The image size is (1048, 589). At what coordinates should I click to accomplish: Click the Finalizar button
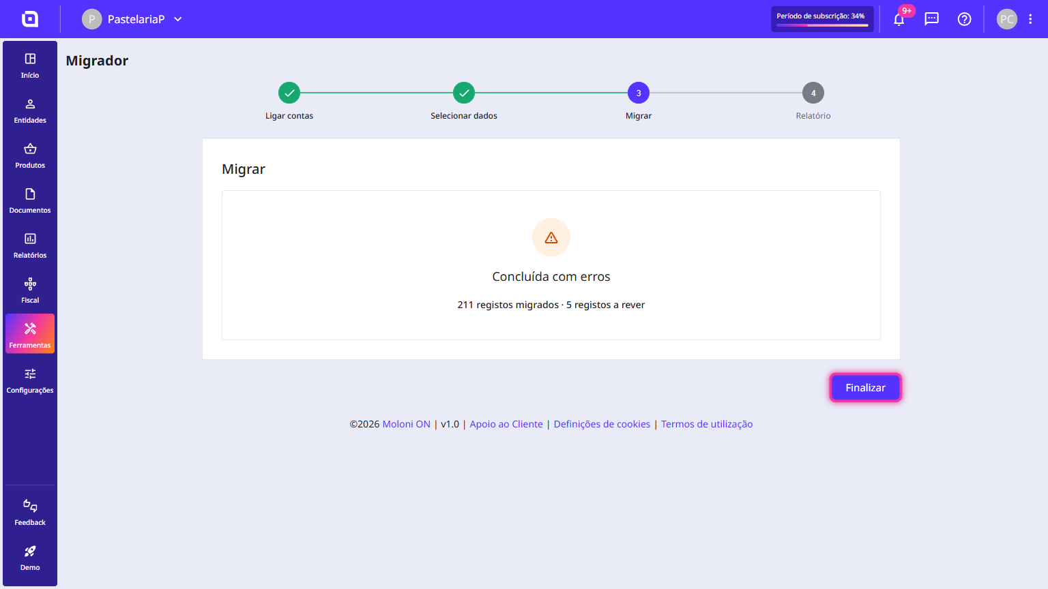coord(866,387)
